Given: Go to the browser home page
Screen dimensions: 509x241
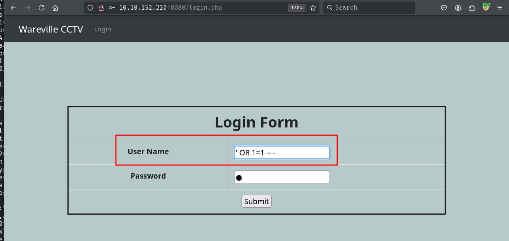Looking at the screenshot, I should [55, 8].
